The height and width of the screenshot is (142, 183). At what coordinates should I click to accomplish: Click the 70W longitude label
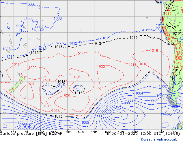pos(175,132)
